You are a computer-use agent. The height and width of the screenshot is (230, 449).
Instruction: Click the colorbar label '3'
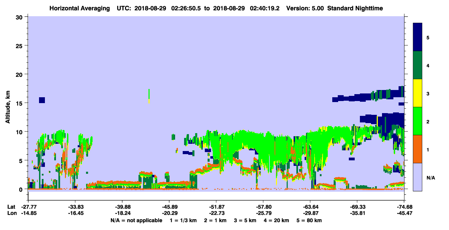(x=428, y=93)
